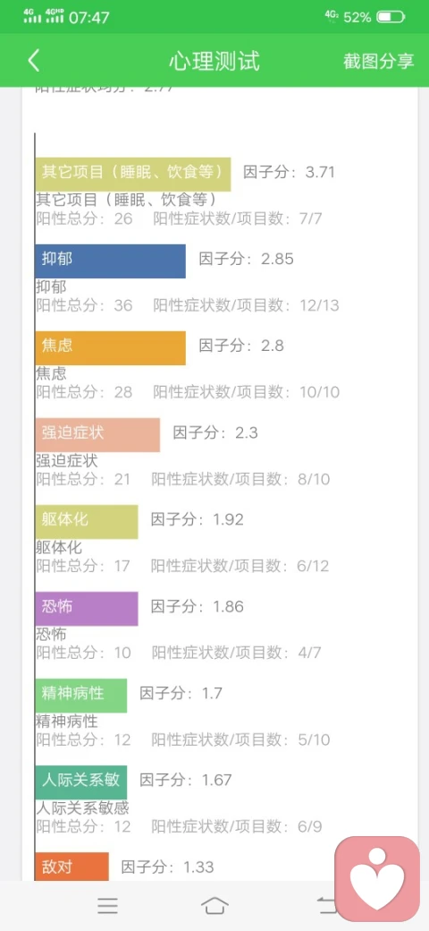Open the pink heart floating icon
Viewport: 429px width, 931px height.
tap(377, 878)
